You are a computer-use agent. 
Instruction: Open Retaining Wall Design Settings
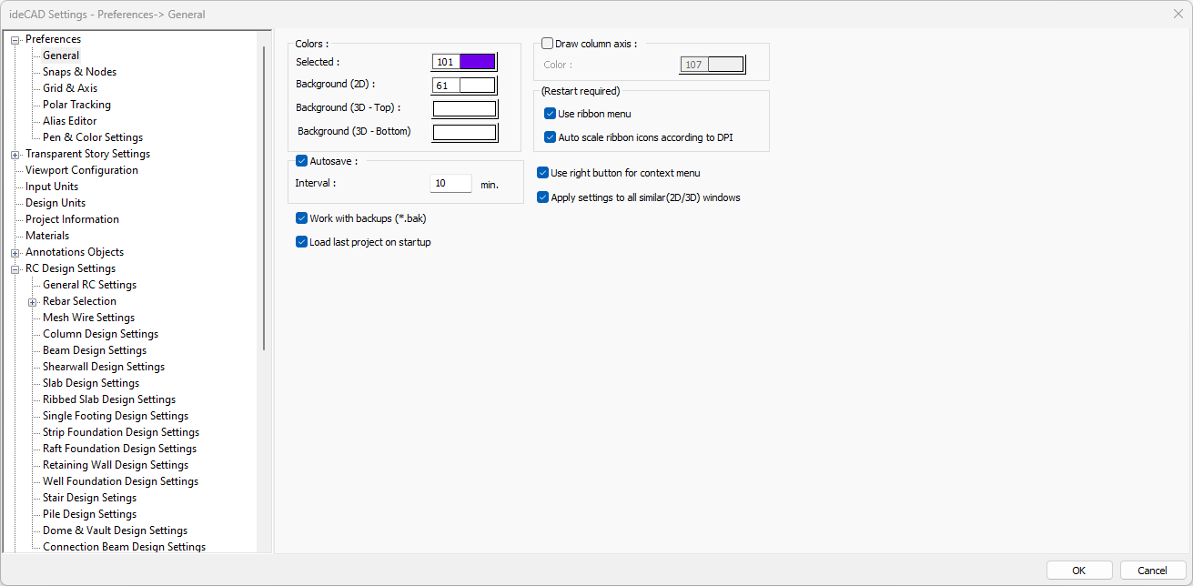coord(116,465)
